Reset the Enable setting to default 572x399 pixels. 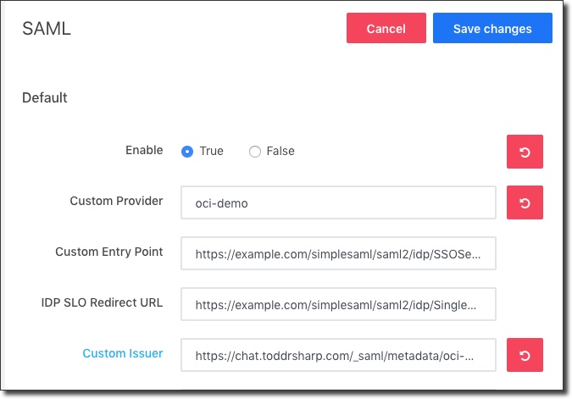pos(525,152)
